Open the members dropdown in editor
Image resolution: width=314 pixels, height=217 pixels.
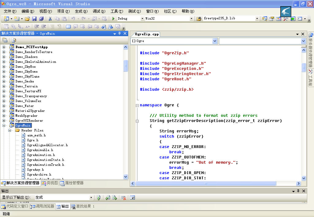tap(303, 41)
